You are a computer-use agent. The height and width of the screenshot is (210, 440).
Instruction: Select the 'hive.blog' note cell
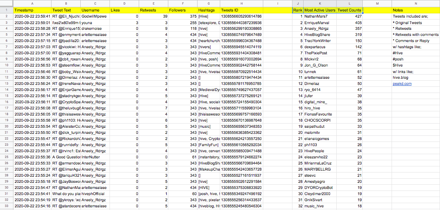pos(416,77)
